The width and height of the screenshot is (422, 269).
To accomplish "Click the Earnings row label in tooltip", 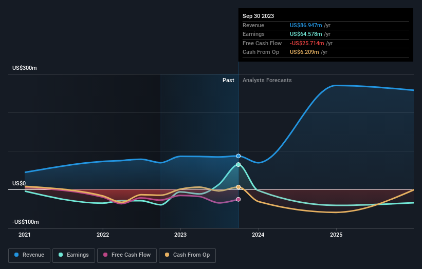I will pyautogui.click(x=253, y=34).
